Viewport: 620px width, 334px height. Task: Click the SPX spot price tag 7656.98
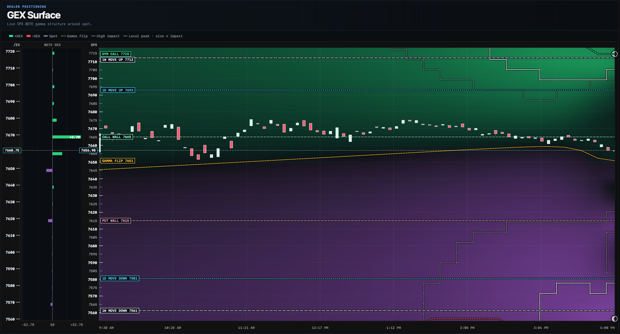point(88,150)
